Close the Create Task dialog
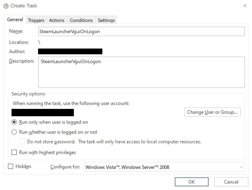252x190 pixels. coord(245,6)
